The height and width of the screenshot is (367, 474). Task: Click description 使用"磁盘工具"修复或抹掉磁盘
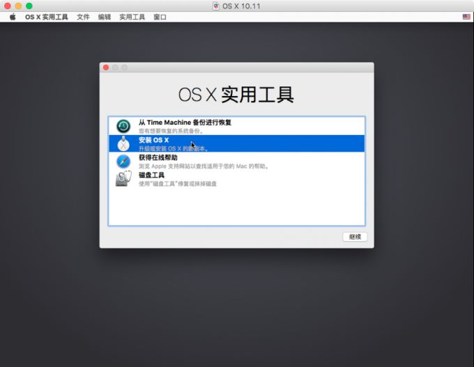pos(178,184)
